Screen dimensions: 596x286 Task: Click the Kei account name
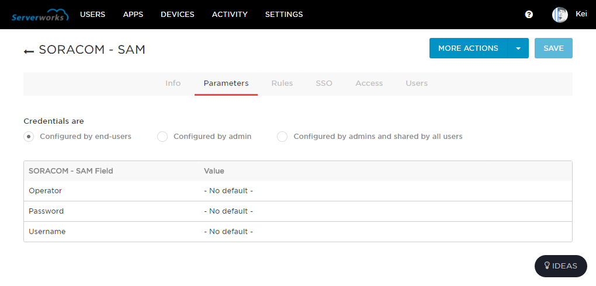tap(581, 14)
